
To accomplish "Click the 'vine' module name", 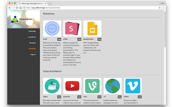I will click(x=85, y=97).
